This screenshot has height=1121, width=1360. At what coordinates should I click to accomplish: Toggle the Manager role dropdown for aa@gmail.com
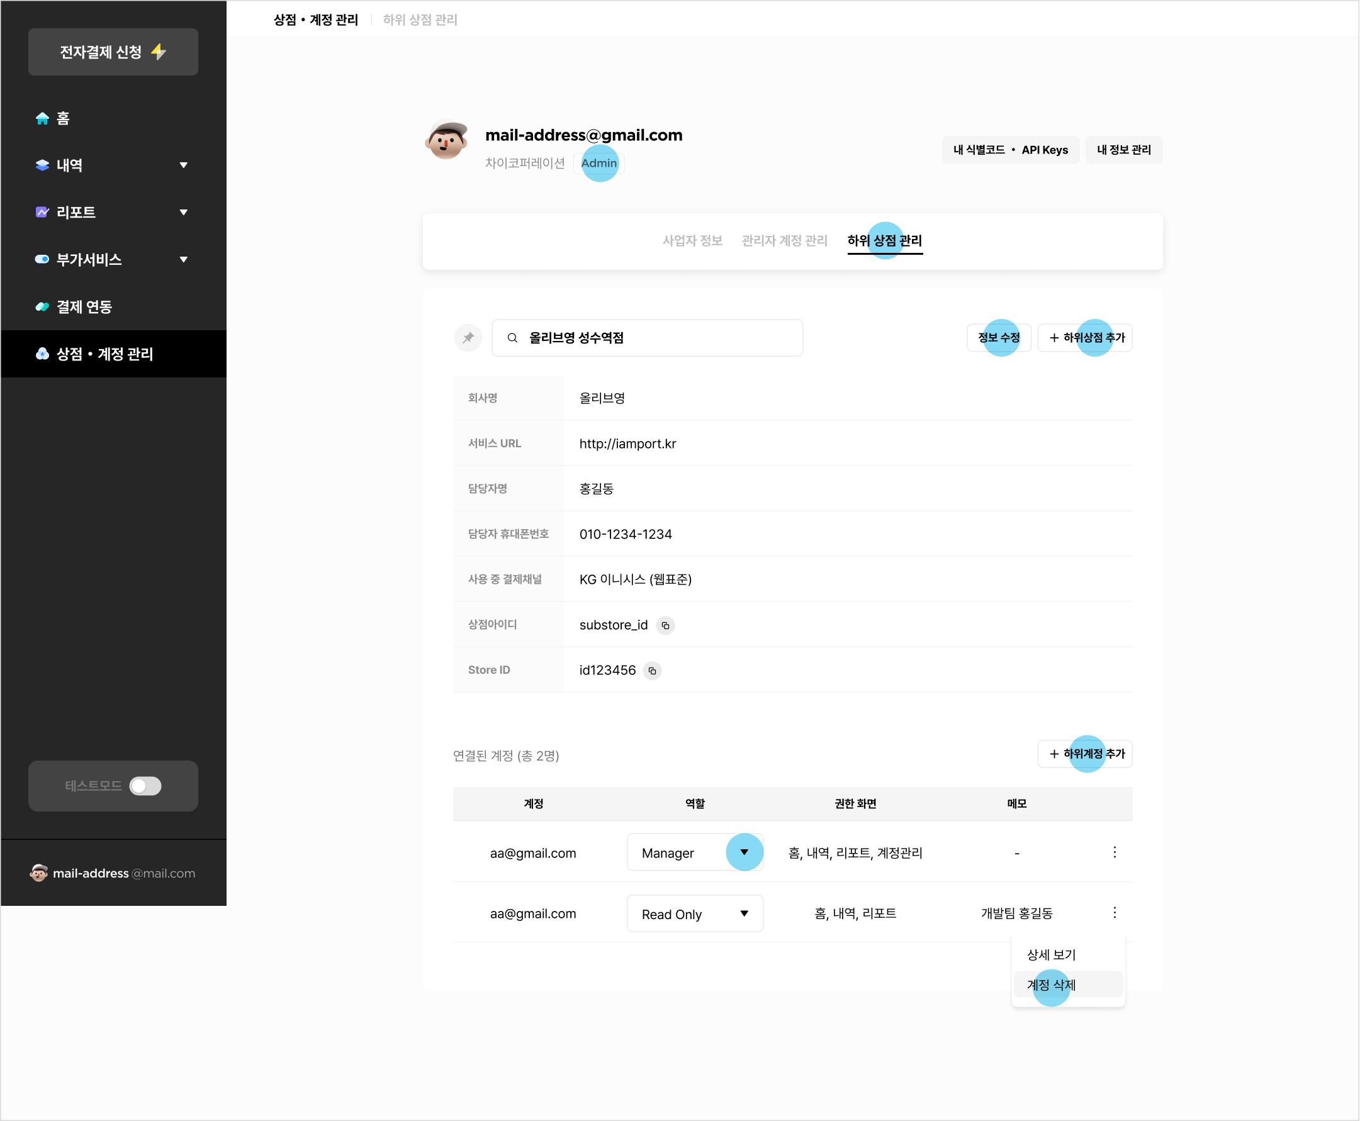point(743,852)
